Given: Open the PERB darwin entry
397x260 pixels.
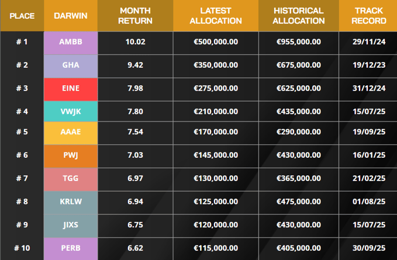Looking at the screenshot, I should point(71,249).
